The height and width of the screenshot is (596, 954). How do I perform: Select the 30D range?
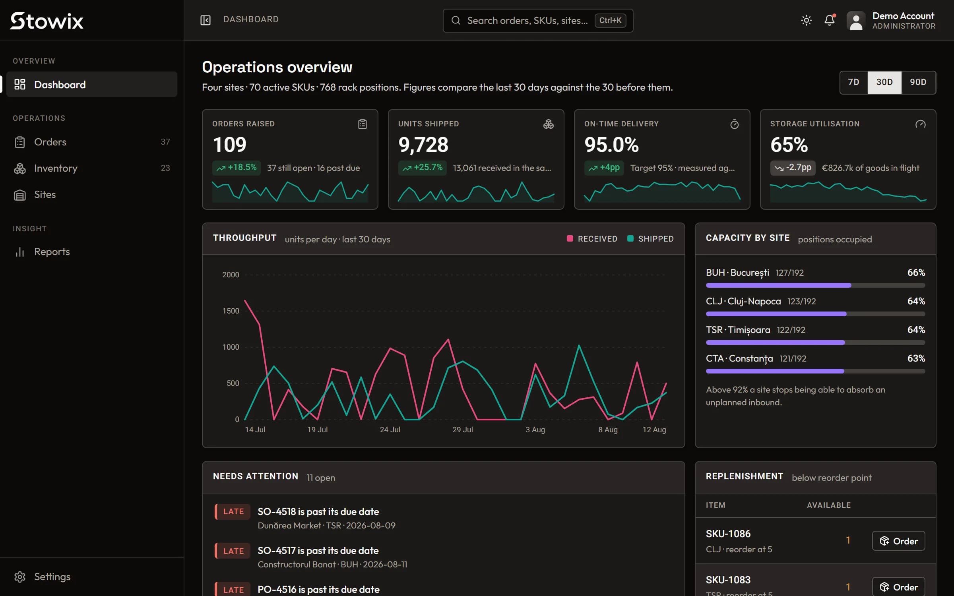(884, 82)
